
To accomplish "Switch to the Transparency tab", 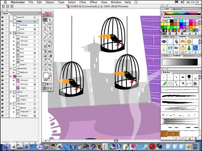I will point(189,56).
